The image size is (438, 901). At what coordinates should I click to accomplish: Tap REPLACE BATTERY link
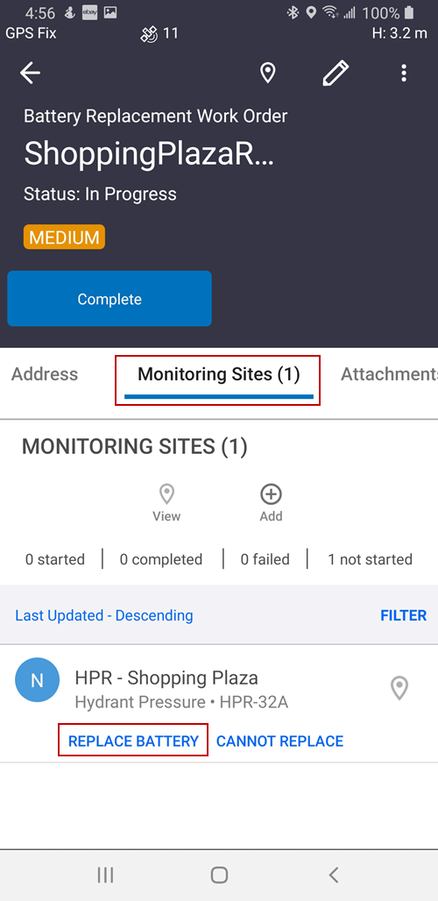point(133,741)
